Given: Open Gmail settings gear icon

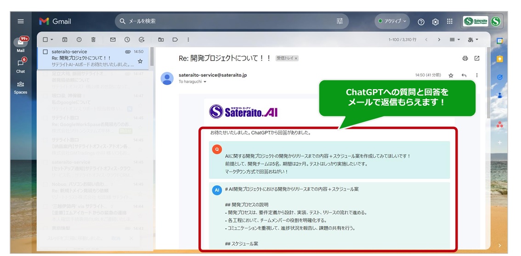Looking at the screenshot, I should click(435, 22).
